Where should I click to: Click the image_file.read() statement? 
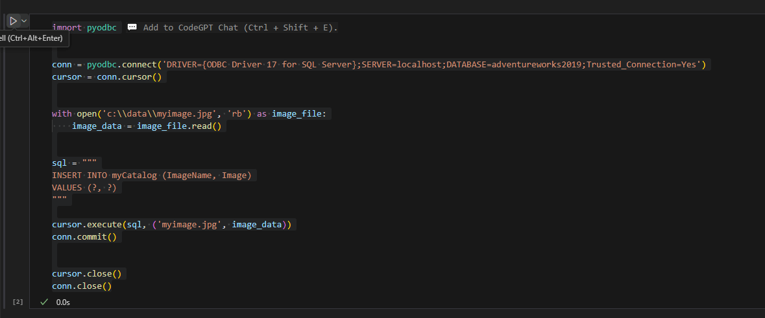pyautogui.click(x=179, y=126)
